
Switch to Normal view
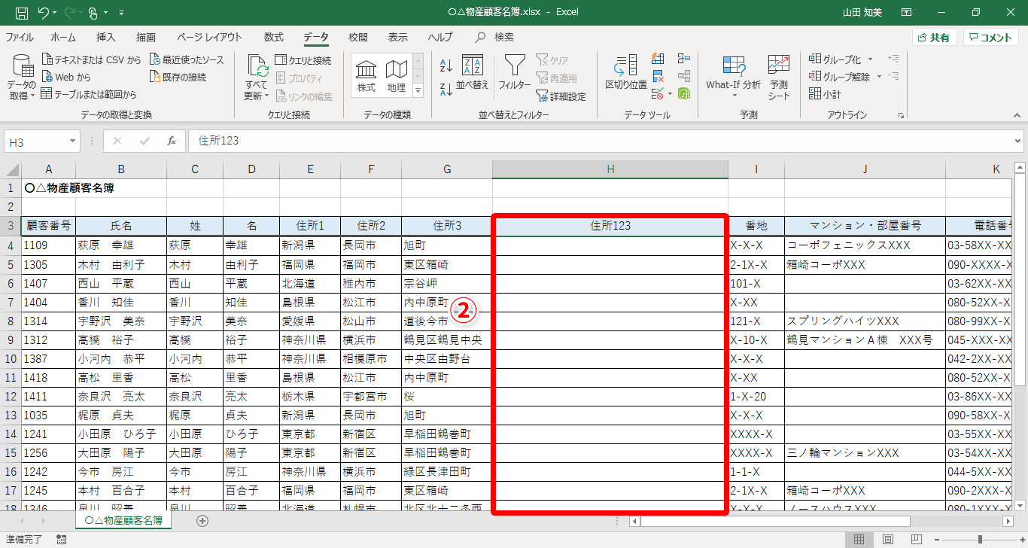click(x=859, y=539)
